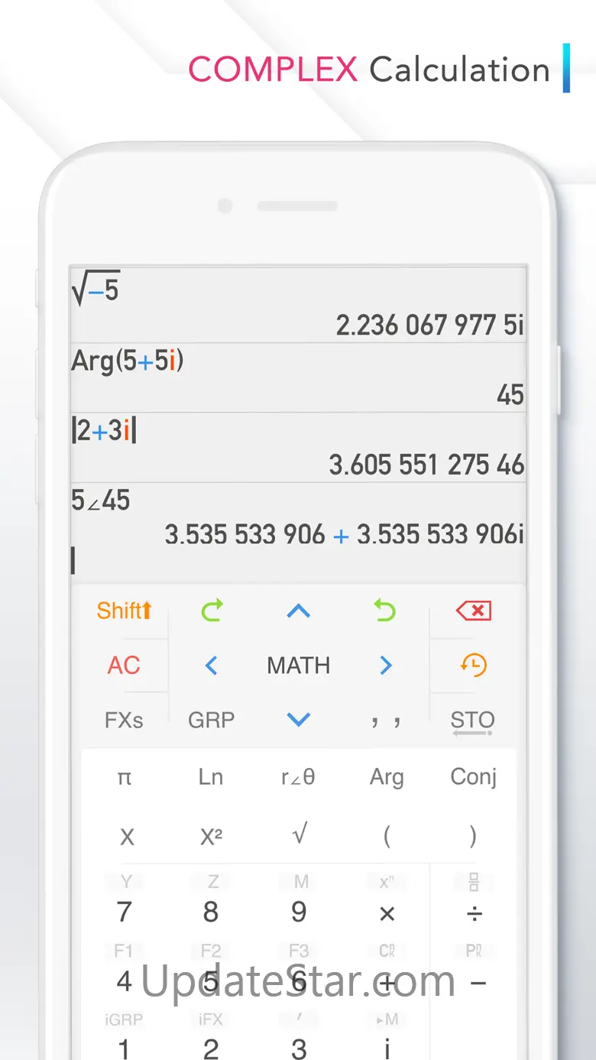
Task: Tap the Arg function key
Action: tap(387, 778)
